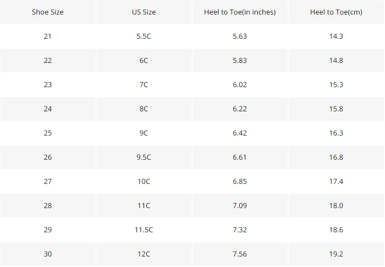Click shoe size 28 cell

click(48, 205)
